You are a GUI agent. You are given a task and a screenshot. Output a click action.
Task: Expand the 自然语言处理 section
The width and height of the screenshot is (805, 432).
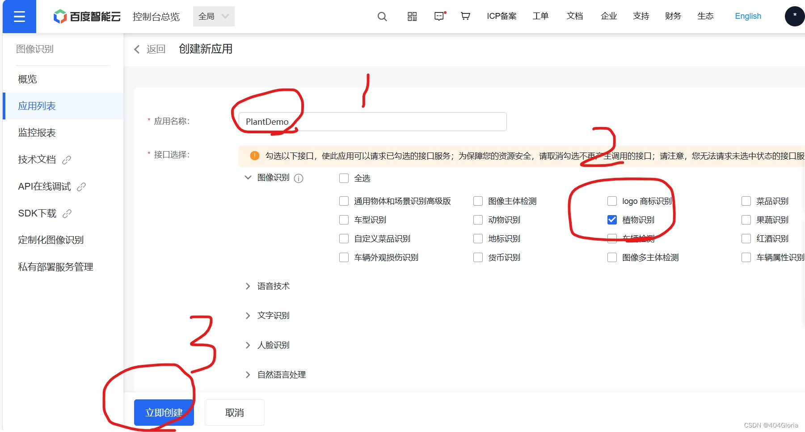[248, 375]
